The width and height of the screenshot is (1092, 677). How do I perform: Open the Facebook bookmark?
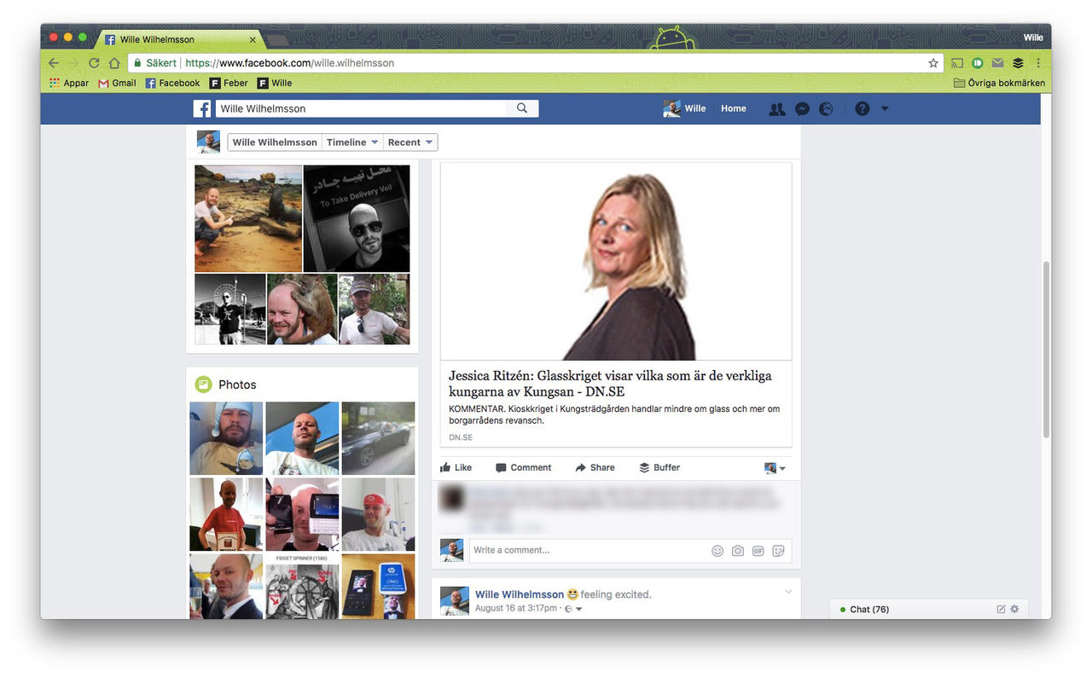172,83
